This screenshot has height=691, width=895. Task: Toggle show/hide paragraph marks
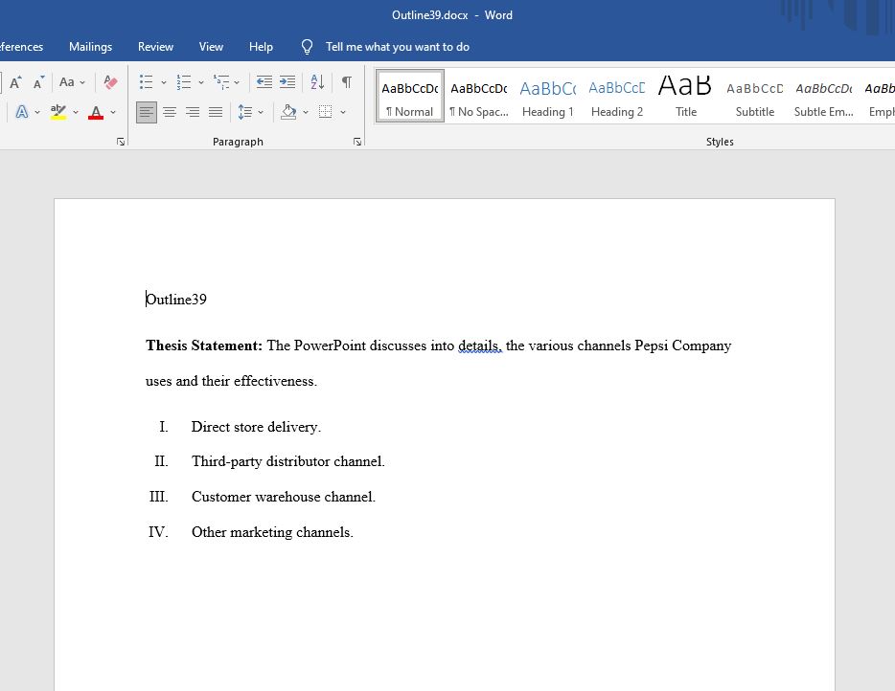(347, 82)
